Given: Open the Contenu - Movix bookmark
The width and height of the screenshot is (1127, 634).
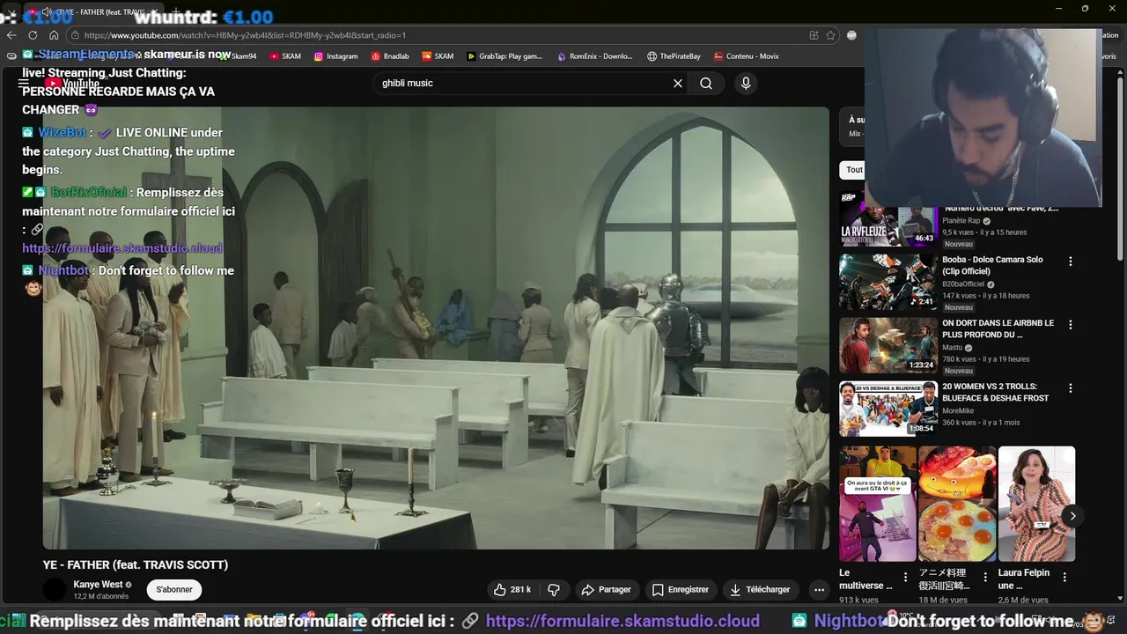Looking at the screenshot, I should [x=746, y=56].
